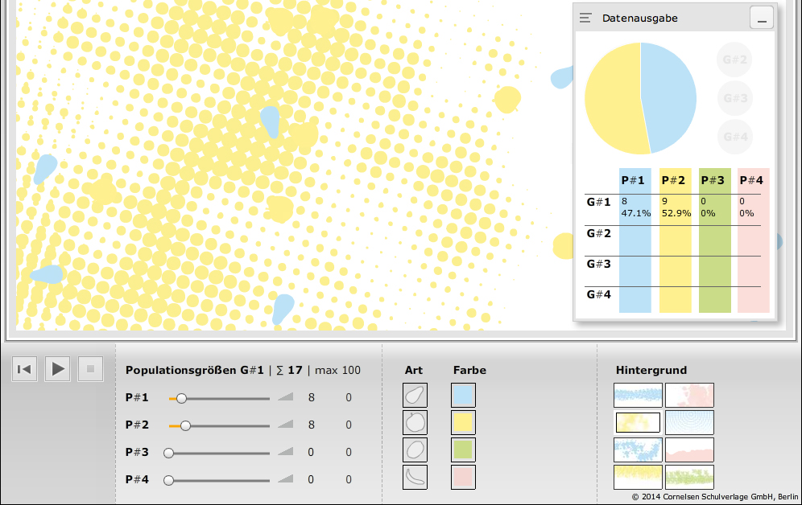This screenshot has height=505, width=802.
Task: Select the top-left blue dotted background thumbnail
Action: click(638, 396)
